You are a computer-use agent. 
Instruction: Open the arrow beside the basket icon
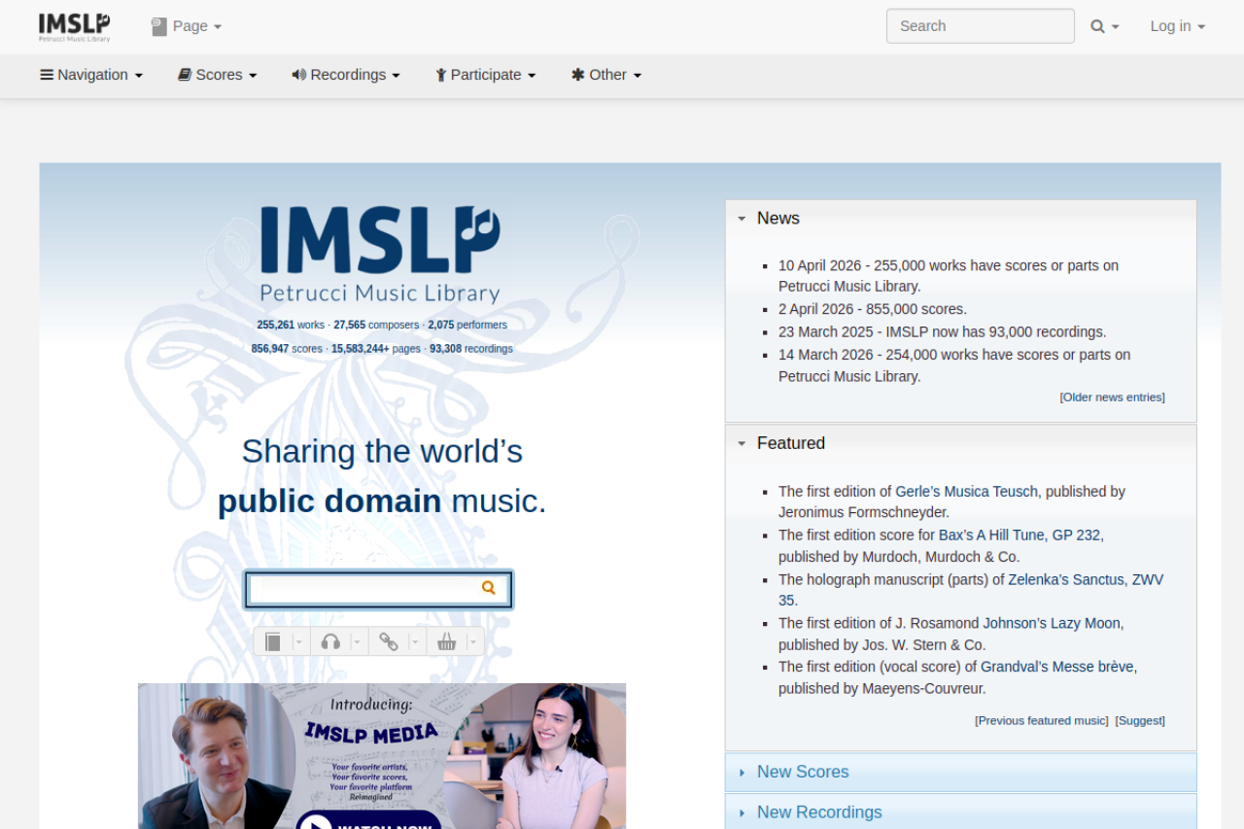click(x=473, y=641)
